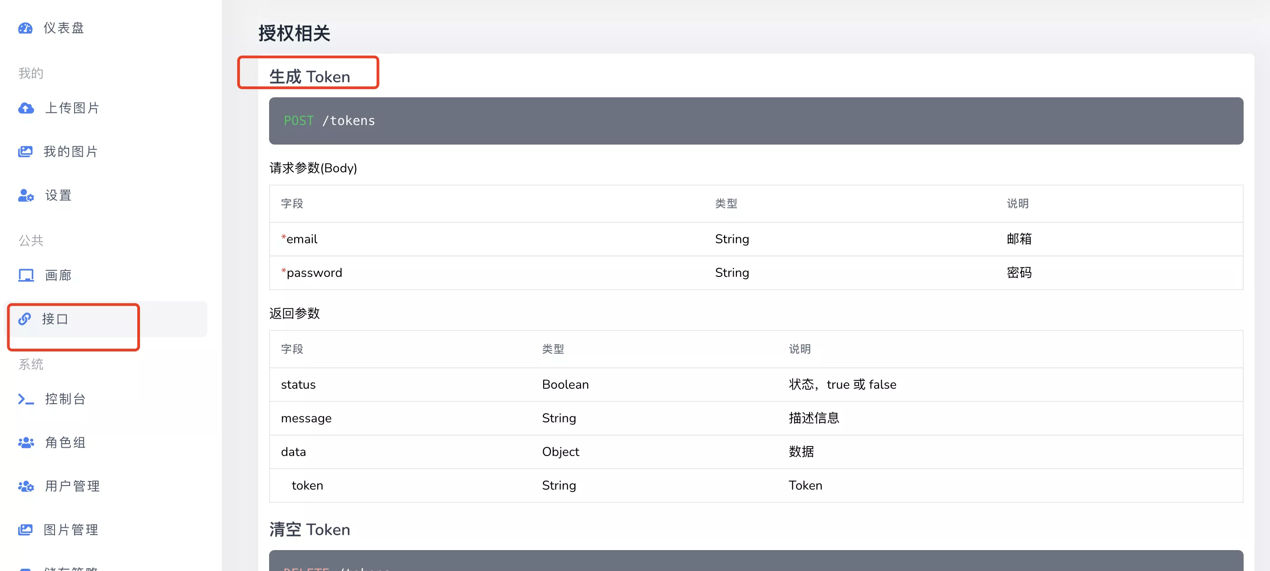Click the picture icon beside 我的图片
The width and height of the screenshot is (1270, 571).
tap(25, 151)
